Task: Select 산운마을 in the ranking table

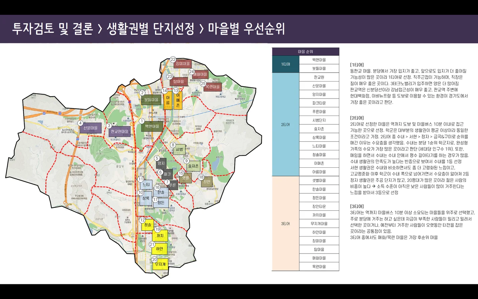Action: [x=319, y=86]
